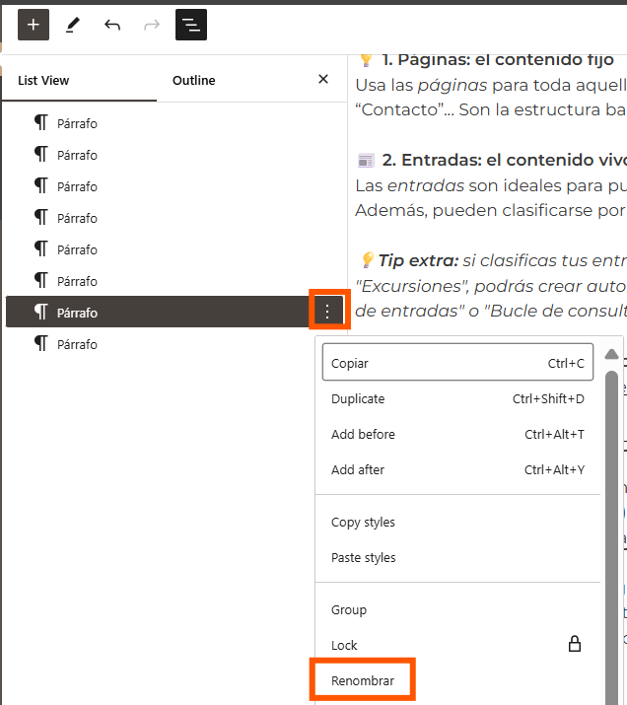Click the block inserter plus button

[x=34, y=25]
